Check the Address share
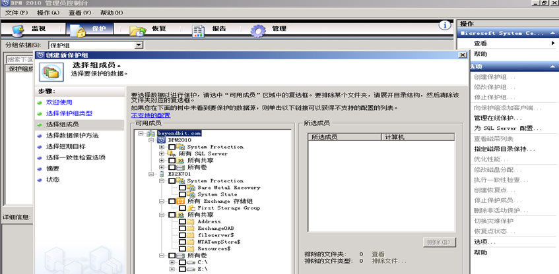559x274 pixels. click(x=182, y=221)
